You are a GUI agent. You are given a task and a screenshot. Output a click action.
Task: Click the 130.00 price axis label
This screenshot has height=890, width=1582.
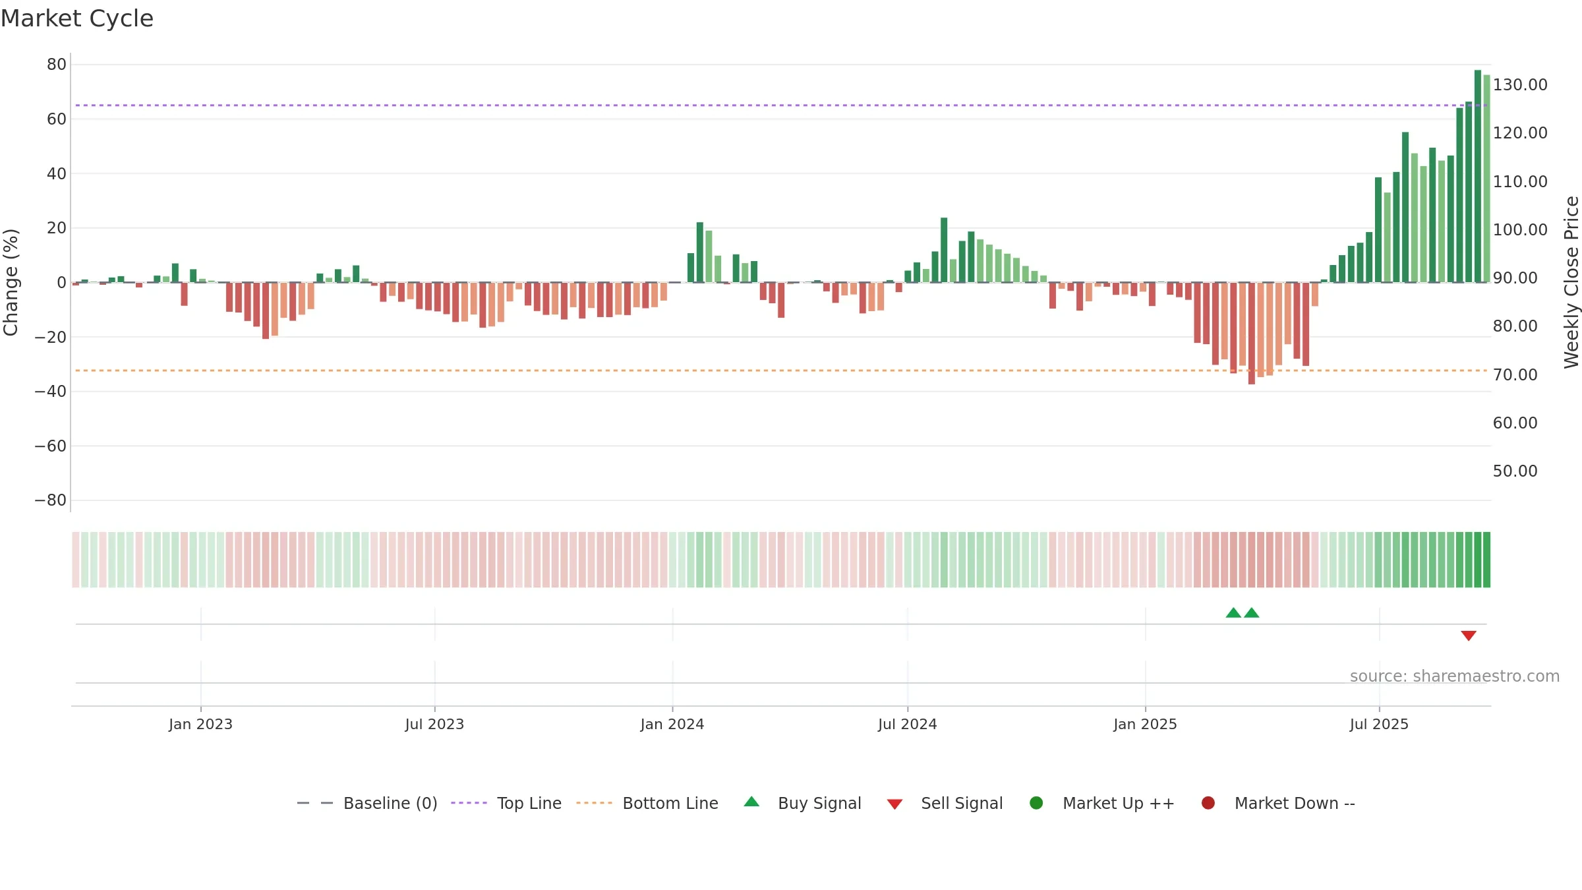click(1520, 85)
